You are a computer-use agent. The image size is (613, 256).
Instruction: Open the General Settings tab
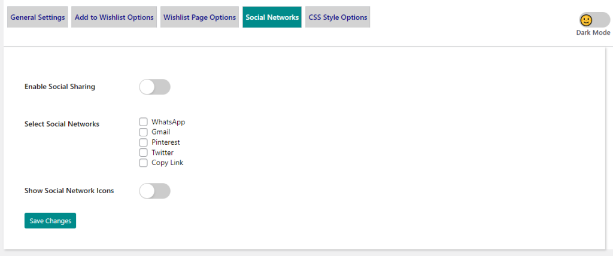tap(38, 17)
